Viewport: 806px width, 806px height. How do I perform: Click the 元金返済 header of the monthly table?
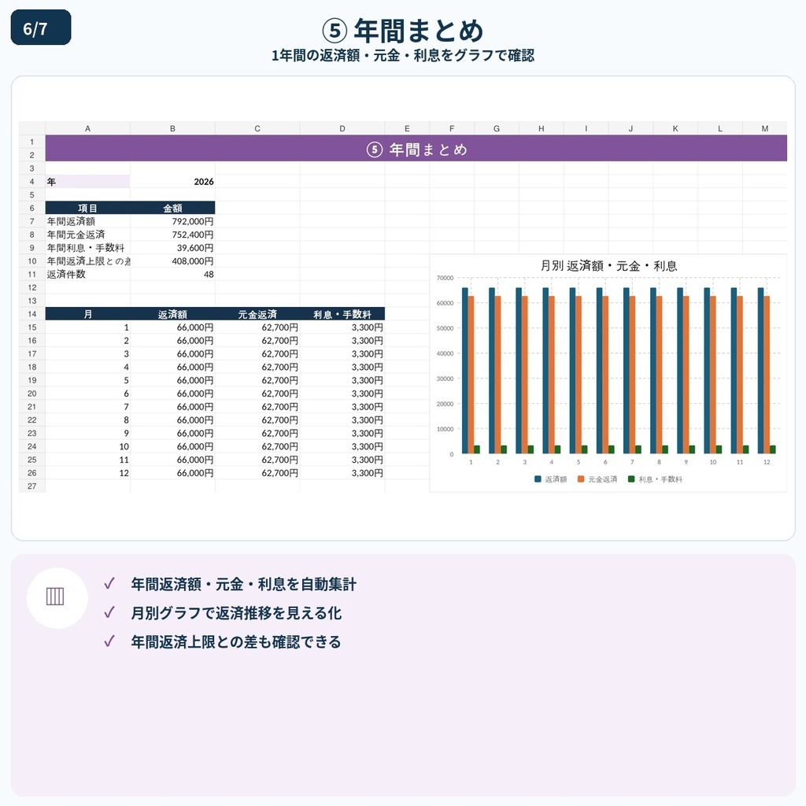pos(257,314)
